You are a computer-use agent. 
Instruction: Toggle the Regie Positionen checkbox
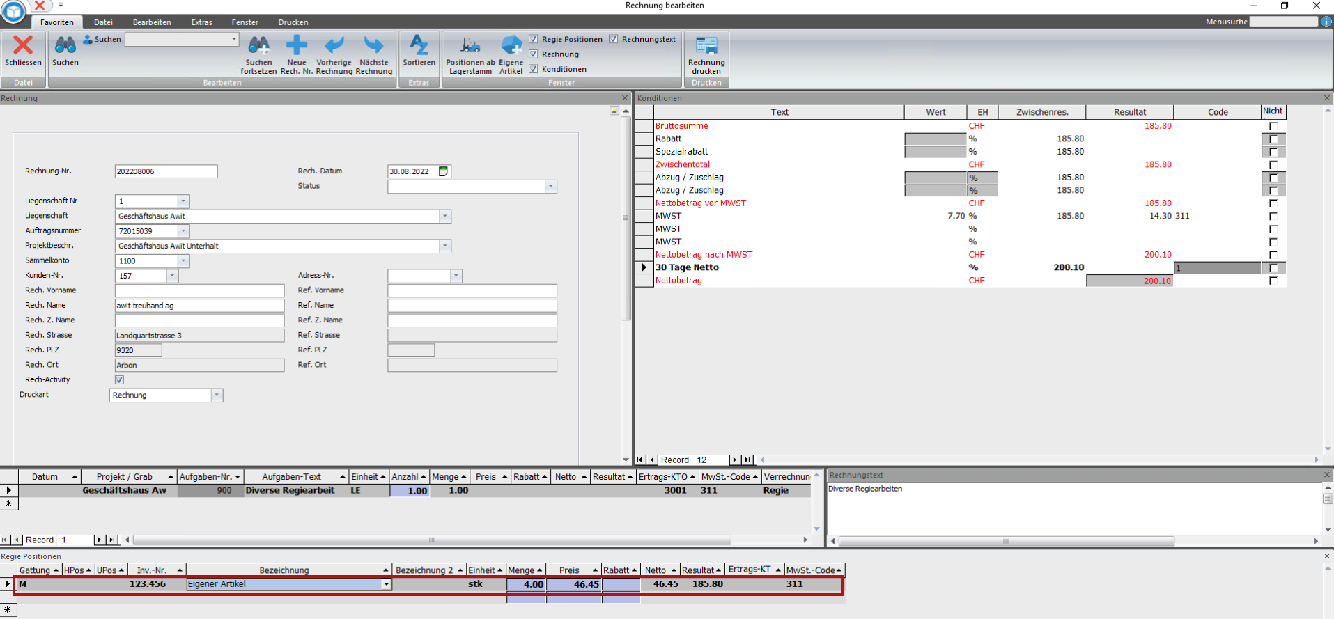(x=534, y=40)
